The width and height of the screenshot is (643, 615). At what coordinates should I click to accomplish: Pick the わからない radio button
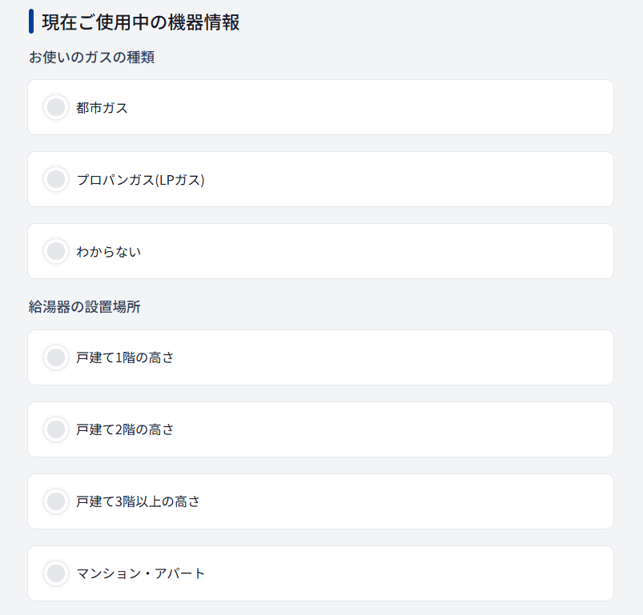pos(56,251)
